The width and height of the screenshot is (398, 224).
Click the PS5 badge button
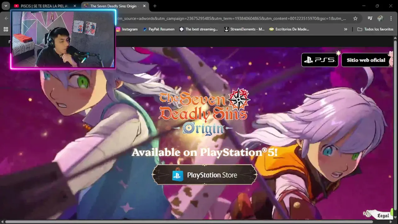[320, 60]
